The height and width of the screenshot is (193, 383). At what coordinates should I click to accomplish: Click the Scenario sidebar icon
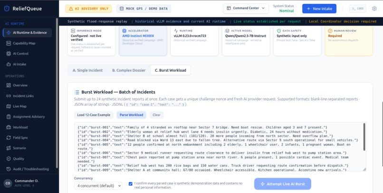tap(9, 148)
